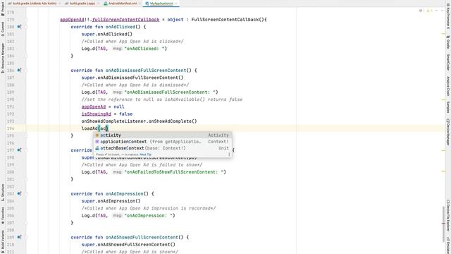This screenshot has width=451, height=254.
Task: Open the Analyze Crash side panel
Action: [x=448, y=86]
